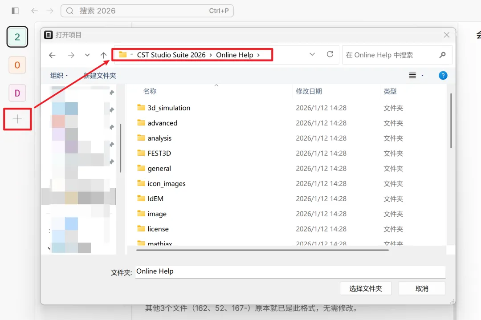Open the vault tile labeled O
This screenshot has width=481, height=320.
coord(17,65)
